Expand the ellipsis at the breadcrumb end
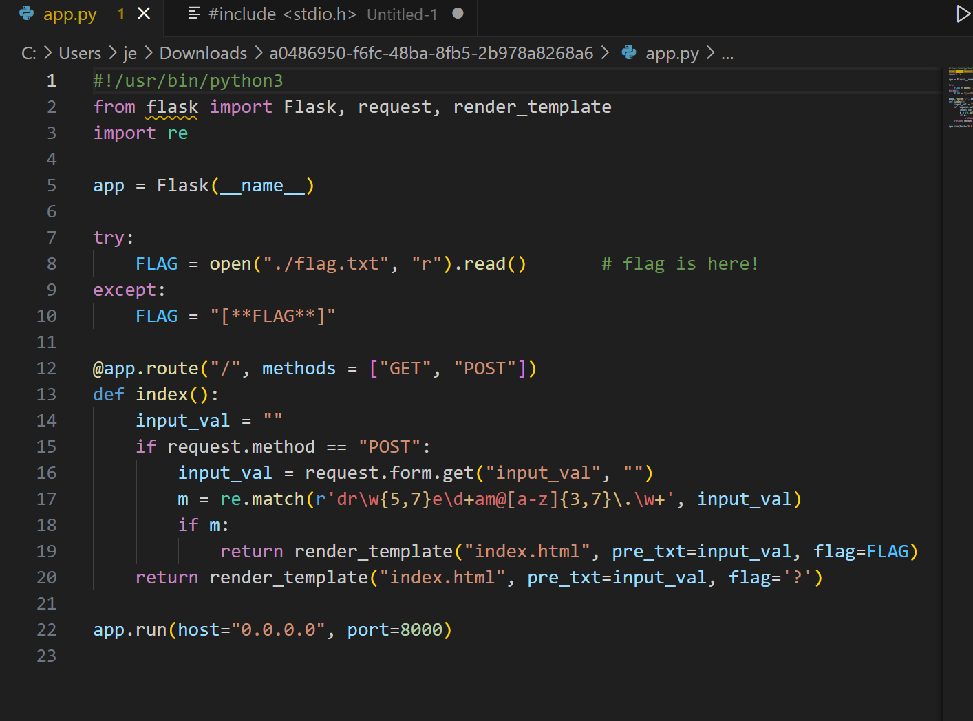This screenshot has width=973, height=721. [x=727, y=54]
